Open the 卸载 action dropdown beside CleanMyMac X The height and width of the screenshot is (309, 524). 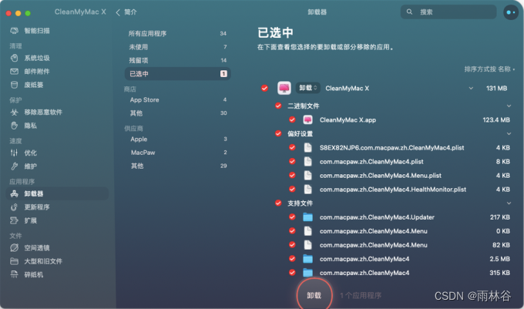[x=307, y=88]
